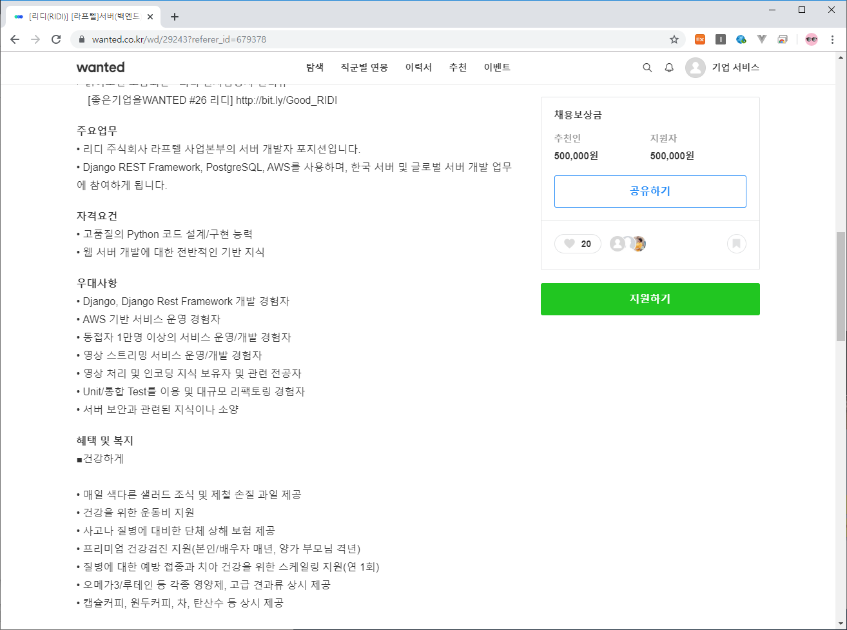Screen dimensions: 847x630
Task: Open the Chrome three-dot menu
Action: (x=833, y=39)
